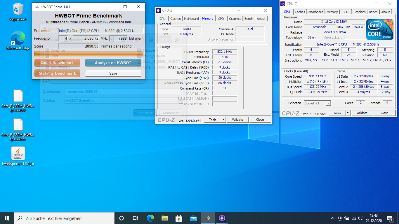Viewport: 399px width, 224px height.
Task: Open Bench tab in CPU-Z processor window
Action: click(x=373, y=12)
